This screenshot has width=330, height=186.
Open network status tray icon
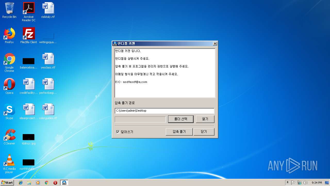tap(299, 183)
